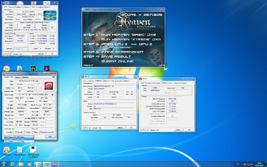Click the taskbar clock showing 16:00
267x167 pixels.
pos(259,164)
